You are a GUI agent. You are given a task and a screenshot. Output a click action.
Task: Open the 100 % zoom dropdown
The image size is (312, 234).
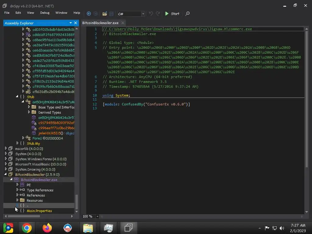(x=97, y=216)
